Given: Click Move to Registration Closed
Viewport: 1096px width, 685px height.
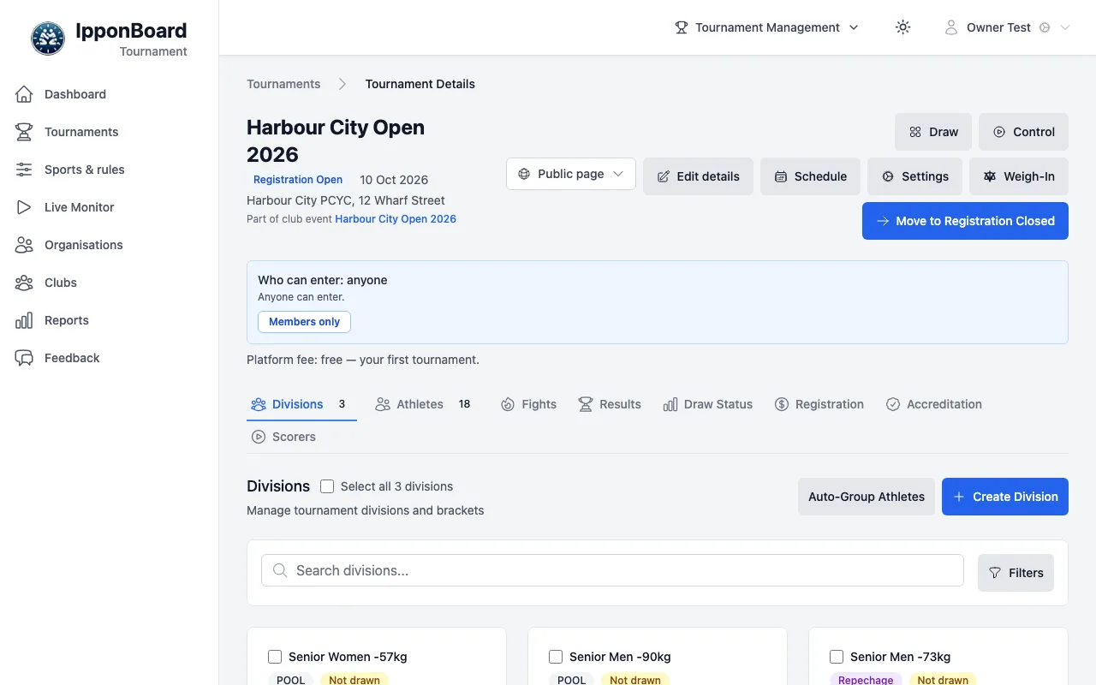Looking at the screenshot, I should point(965,221).
